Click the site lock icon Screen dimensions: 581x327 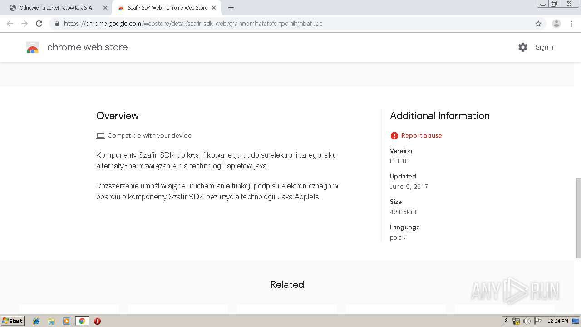57,24
